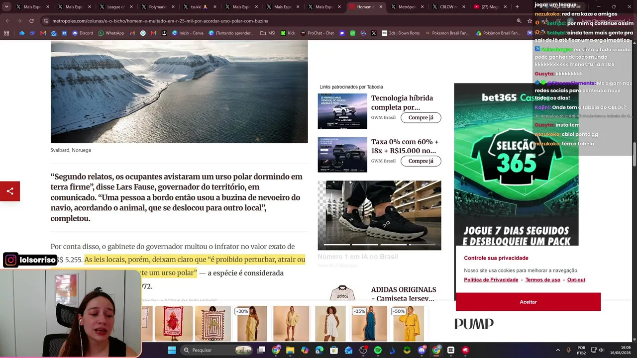Click the -30% yellow dress product thumbnail

point(252,324)
